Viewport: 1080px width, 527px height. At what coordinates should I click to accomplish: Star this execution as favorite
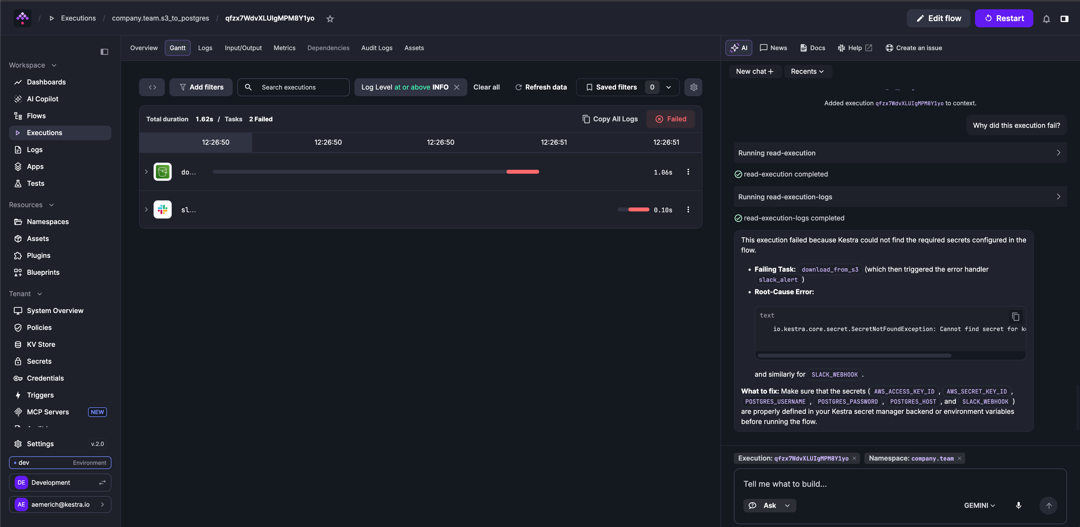click(x=330, y=19)
